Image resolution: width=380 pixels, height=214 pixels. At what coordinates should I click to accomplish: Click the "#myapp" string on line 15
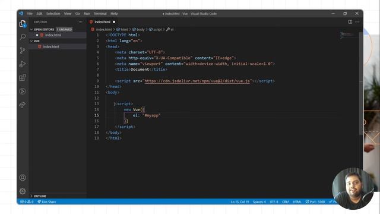151,115
